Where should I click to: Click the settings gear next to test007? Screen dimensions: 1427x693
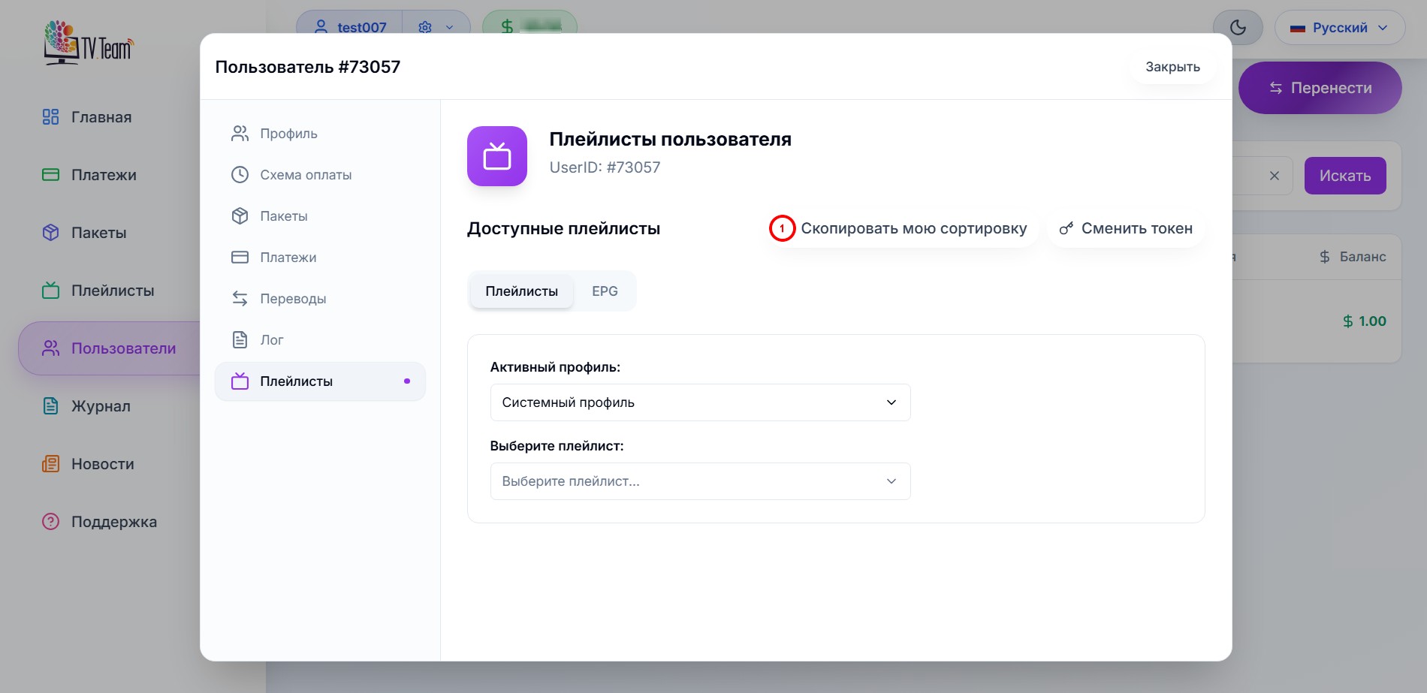pos(425,27)
